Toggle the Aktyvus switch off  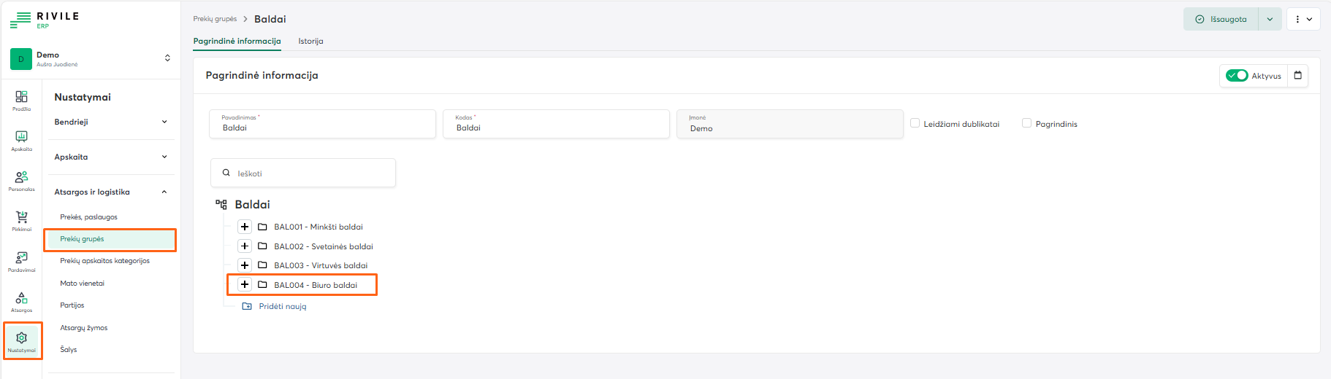(x=1237, y=76)
